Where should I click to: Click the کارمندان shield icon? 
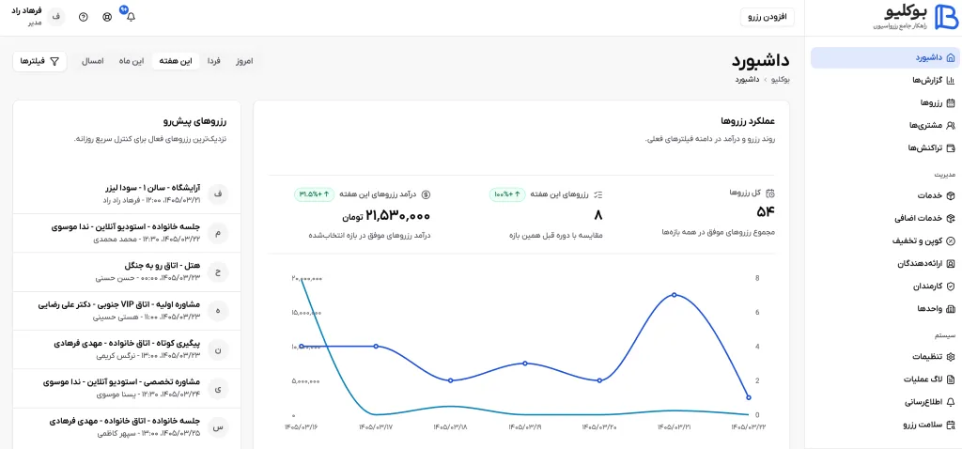(x=951, y=286)
